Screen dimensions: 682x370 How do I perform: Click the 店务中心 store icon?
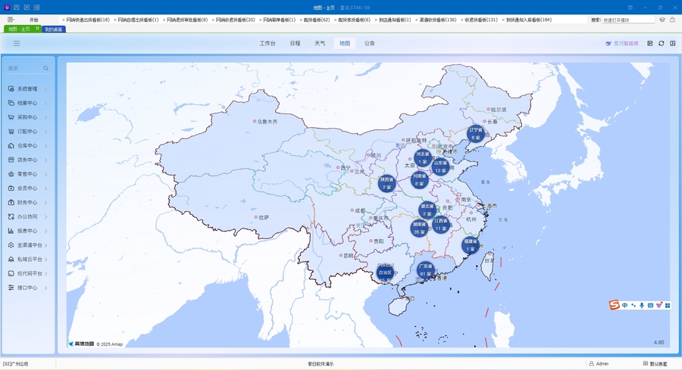tap(11, 160)
